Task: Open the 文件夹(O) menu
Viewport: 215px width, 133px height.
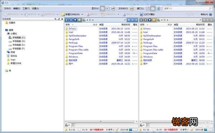Action: (x=123, y=9)
